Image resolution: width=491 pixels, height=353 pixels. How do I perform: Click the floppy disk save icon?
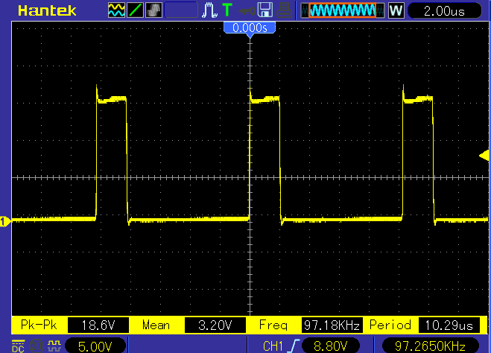click(263, 10)
